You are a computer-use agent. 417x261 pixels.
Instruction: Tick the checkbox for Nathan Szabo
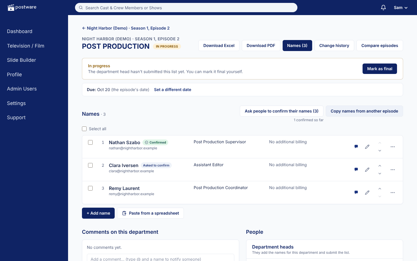(x=90, y=142)
